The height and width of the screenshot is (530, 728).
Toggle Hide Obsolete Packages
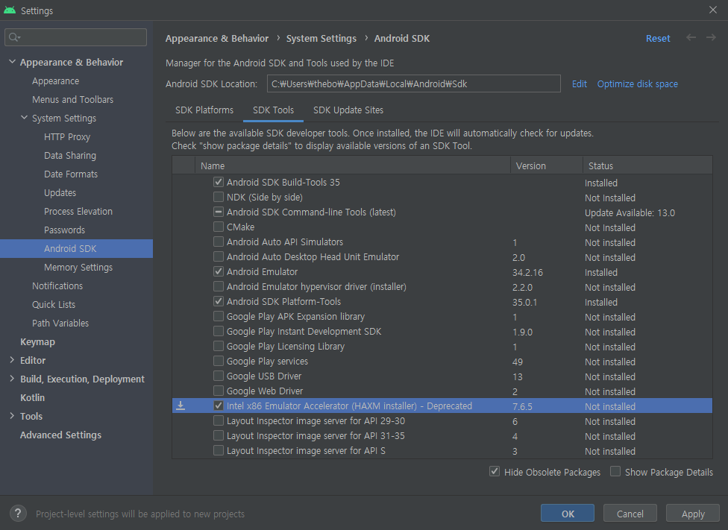[x=495, y=472]
